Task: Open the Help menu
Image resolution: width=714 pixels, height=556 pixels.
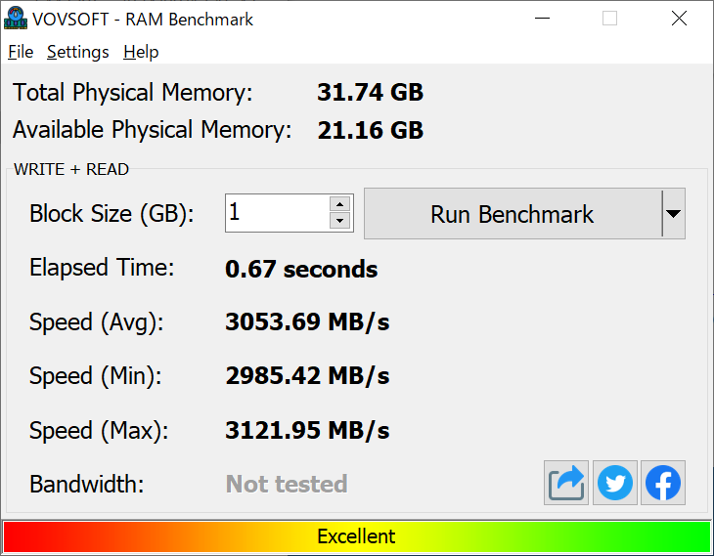Action: 141,52
